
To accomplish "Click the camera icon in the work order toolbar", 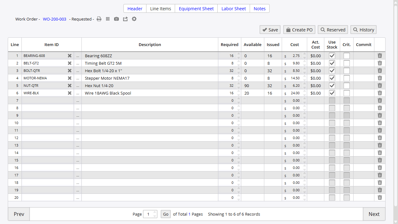I will (x=116, y=19).
